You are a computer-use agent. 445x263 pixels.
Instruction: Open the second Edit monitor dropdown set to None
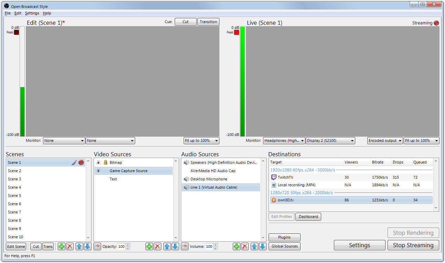pyautogui.click(x=110, y=140)
